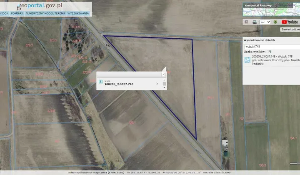Open the WIDOK menu
The height and width of the screenshot is (175, 300).
[4, 13]
